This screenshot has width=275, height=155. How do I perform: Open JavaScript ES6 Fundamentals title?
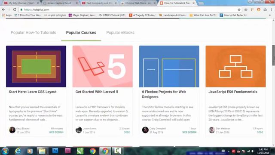point(233,92)
